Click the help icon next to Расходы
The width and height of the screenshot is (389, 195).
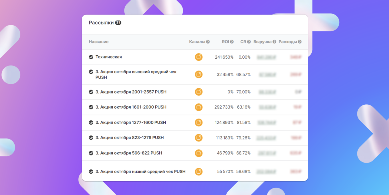click(299, 42)
